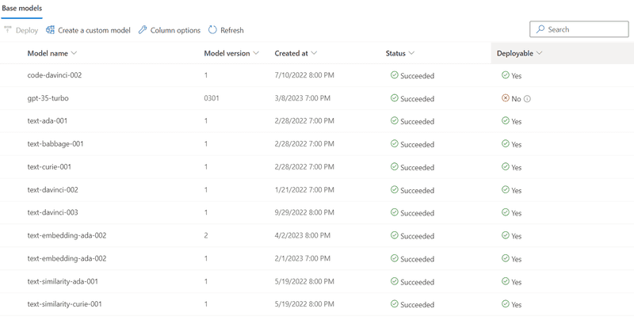Click Deployable Yes check icon for text-curie-001
Screen dimensions: 634x324
point(505,167)
